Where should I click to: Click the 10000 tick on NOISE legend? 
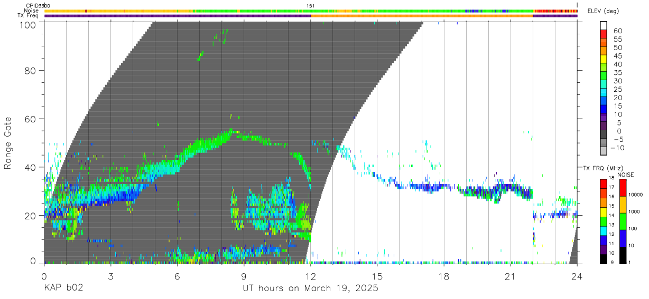click(636, 195)
